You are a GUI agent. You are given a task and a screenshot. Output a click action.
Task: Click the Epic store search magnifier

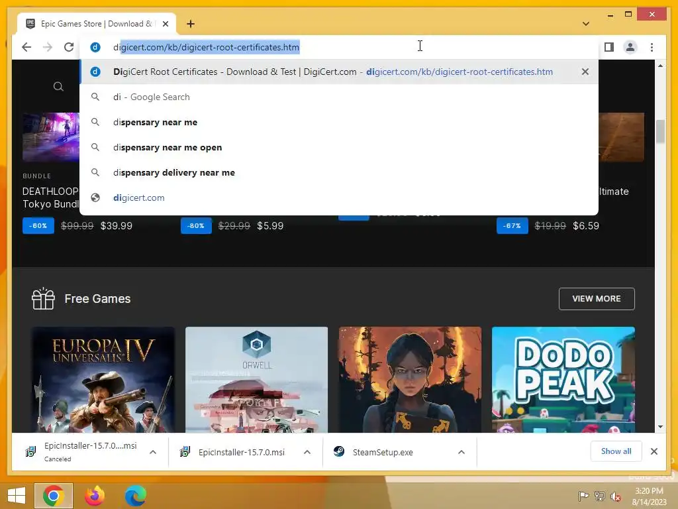coord(58,87)
